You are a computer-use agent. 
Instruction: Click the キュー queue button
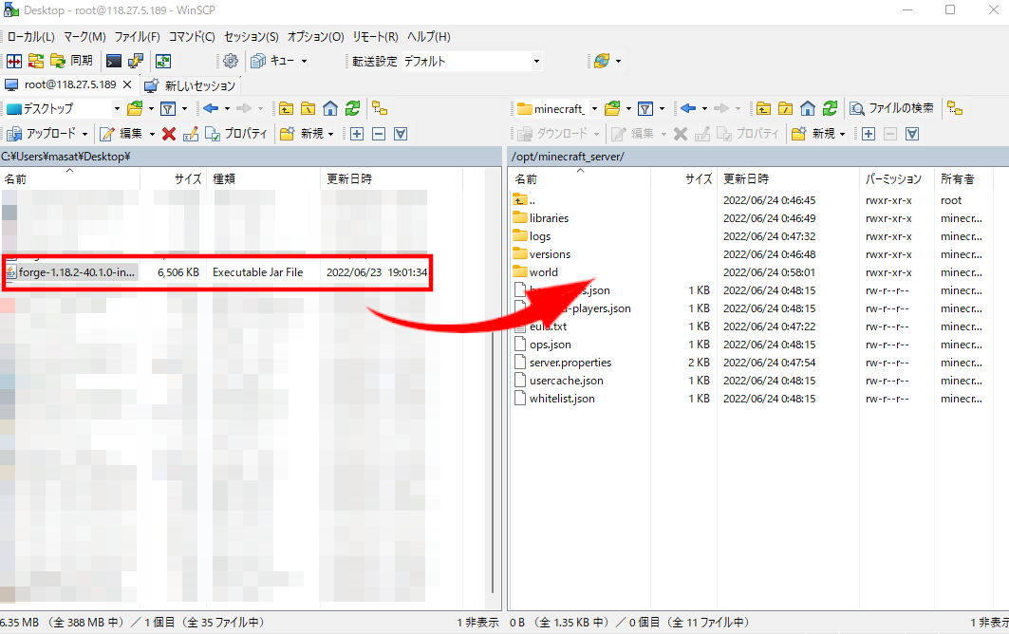pyautogui.click(x=273, y=61)
